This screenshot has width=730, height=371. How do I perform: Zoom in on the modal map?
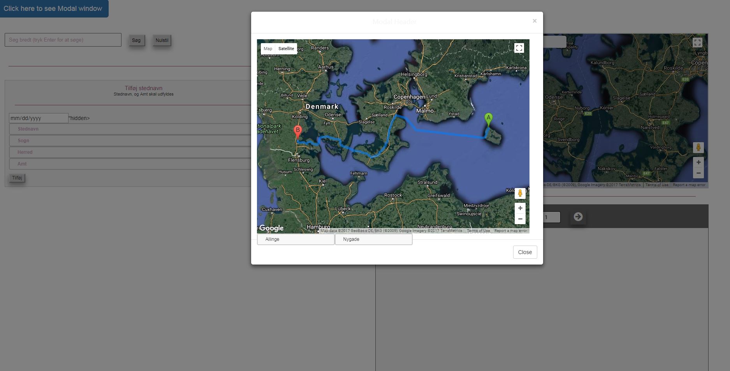click(520, 208)
